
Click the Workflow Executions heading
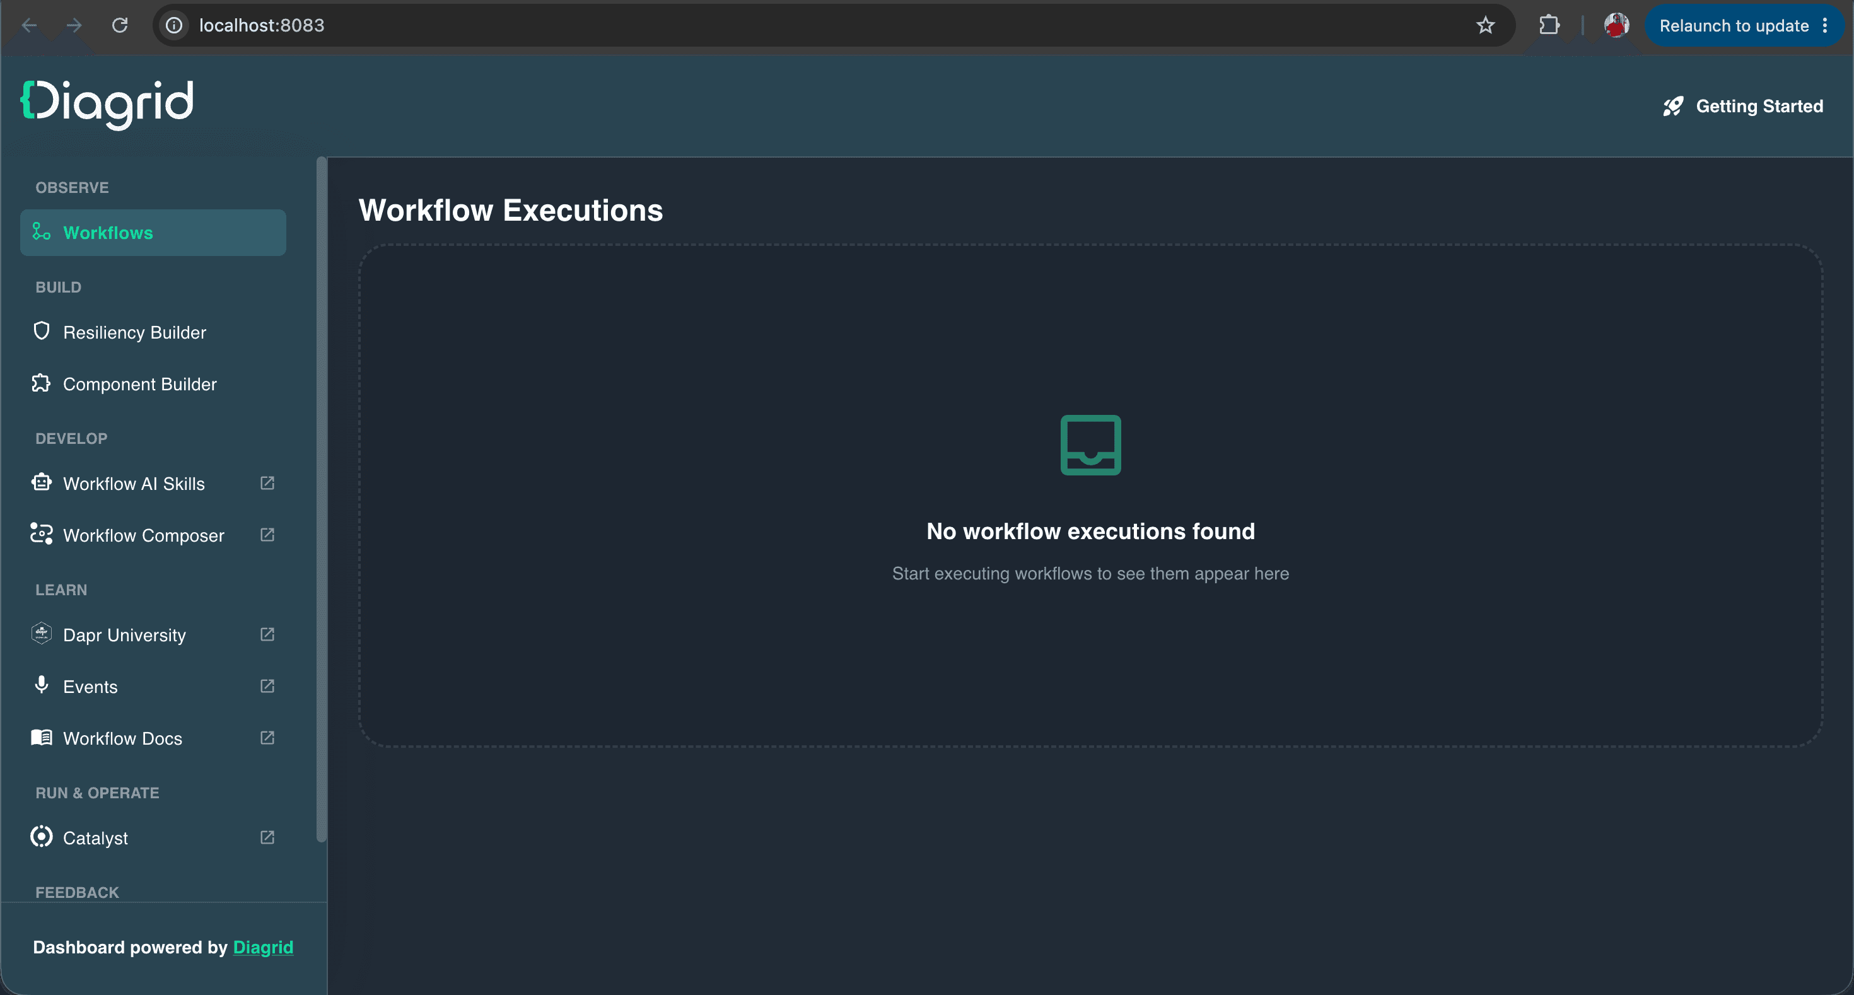tap(510, 210)
